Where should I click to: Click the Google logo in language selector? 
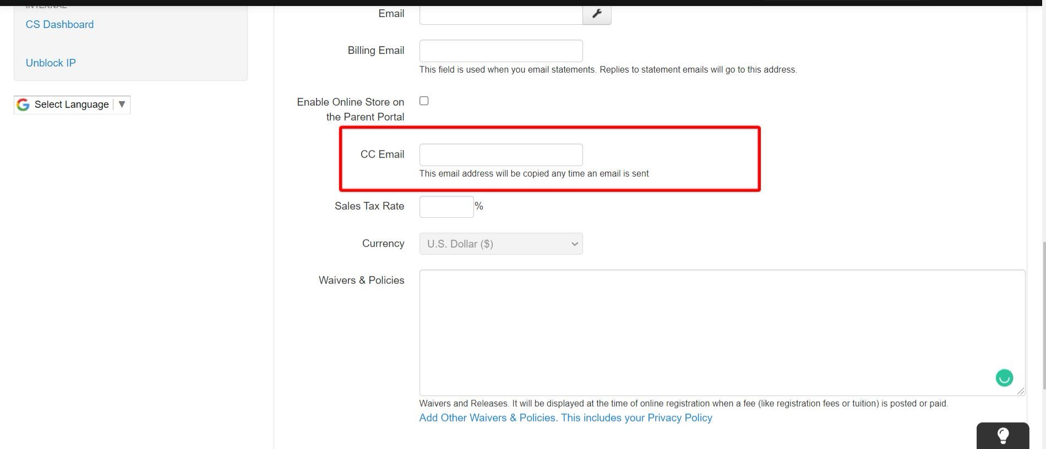(x=23, y=105)
